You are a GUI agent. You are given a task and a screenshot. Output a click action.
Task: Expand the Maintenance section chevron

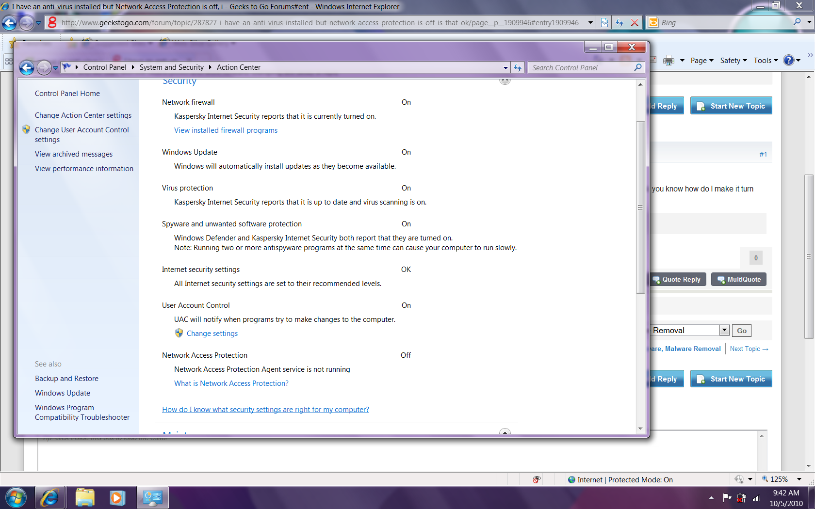505,431
